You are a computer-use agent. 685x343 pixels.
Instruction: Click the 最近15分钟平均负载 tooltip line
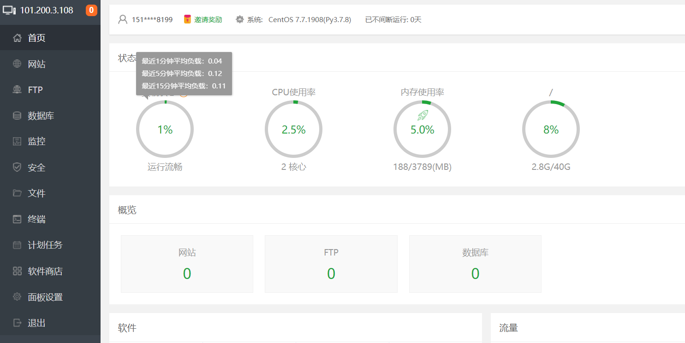pos(184,86)
